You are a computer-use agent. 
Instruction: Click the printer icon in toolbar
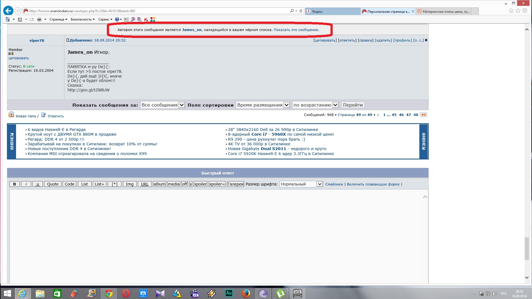[x=39, y=19]
